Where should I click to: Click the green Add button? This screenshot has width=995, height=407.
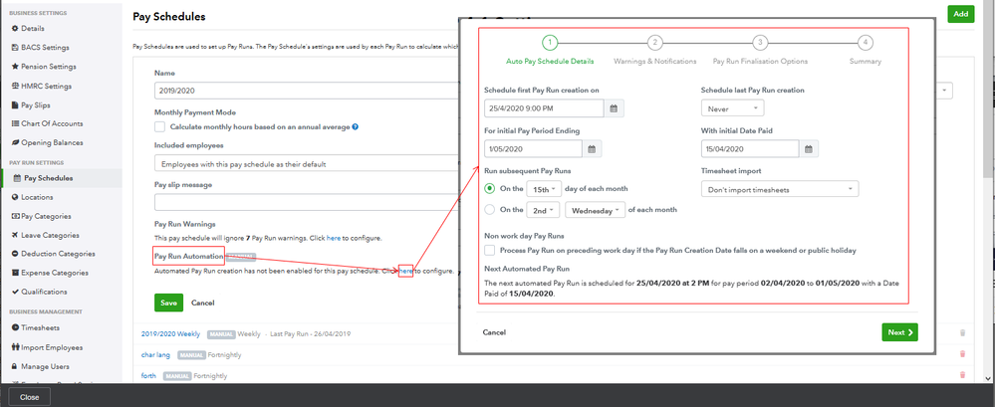tap(961, 14)
